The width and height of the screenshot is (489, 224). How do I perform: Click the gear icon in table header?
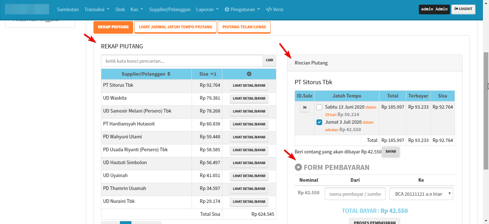coord(249,74)
